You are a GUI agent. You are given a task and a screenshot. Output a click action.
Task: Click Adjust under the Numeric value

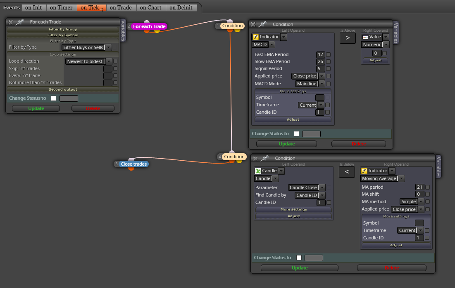376,61
